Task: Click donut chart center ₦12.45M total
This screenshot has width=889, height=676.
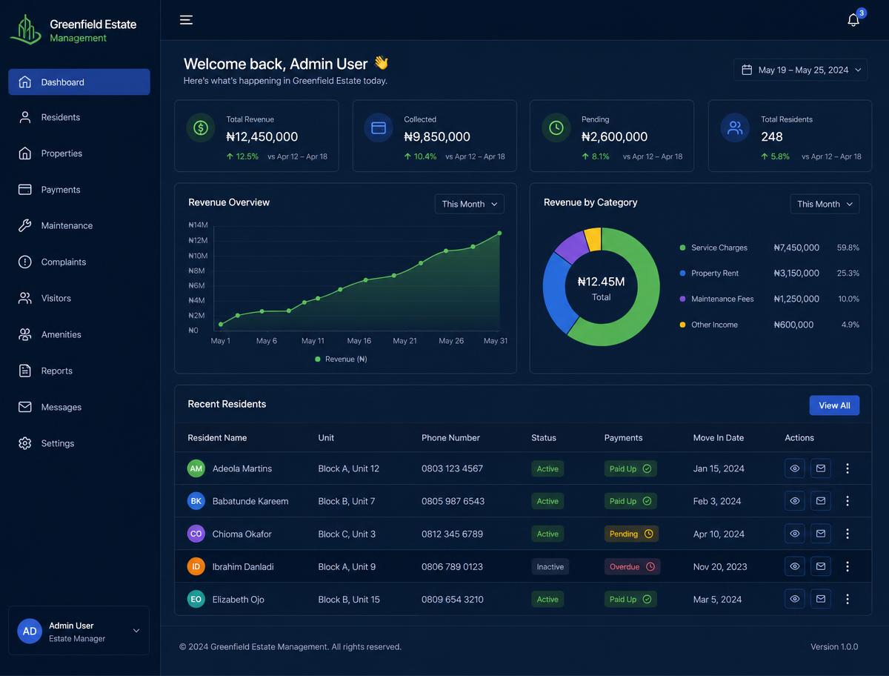Action: [x=601, y=288]
